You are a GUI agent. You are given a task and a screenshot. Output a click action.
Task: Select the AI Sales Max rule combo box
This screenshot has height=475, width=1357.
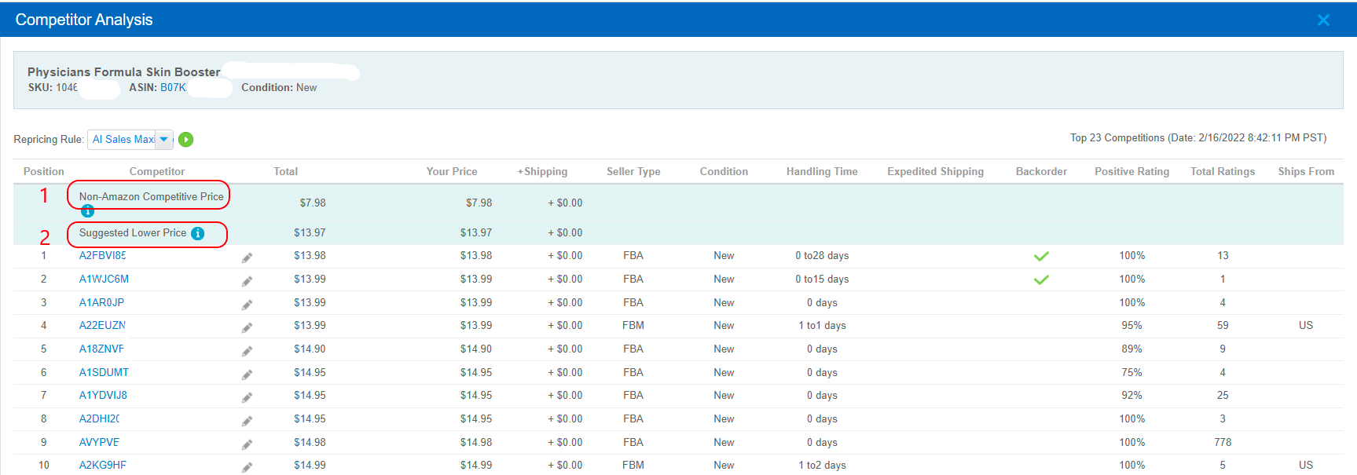[130, 139]
